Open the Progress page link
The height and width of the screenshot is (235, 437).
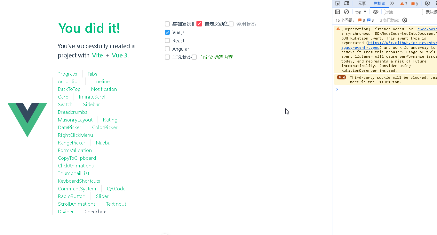tap(67, 74)
